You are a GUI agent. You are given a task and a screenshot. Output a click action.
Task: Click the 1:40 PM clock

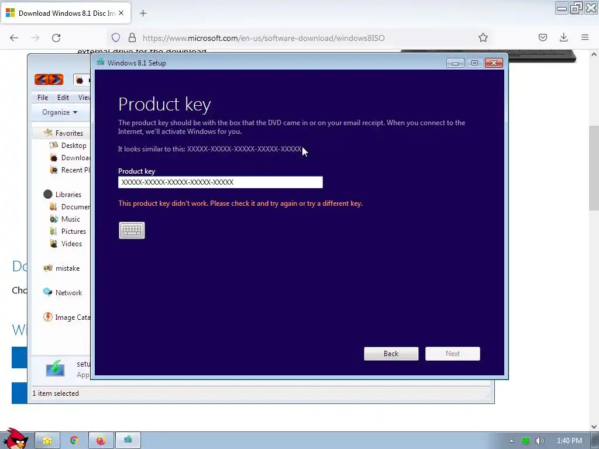click(569, 441)
